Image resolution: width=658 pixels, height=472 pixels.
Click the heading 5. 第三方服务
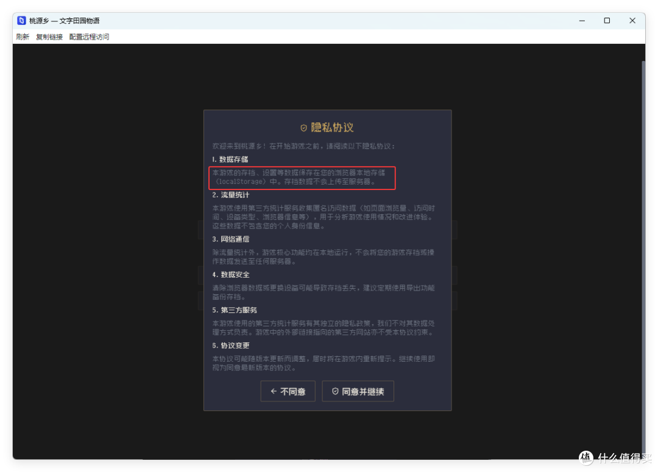pyautogui.click(x=234, y=310)
